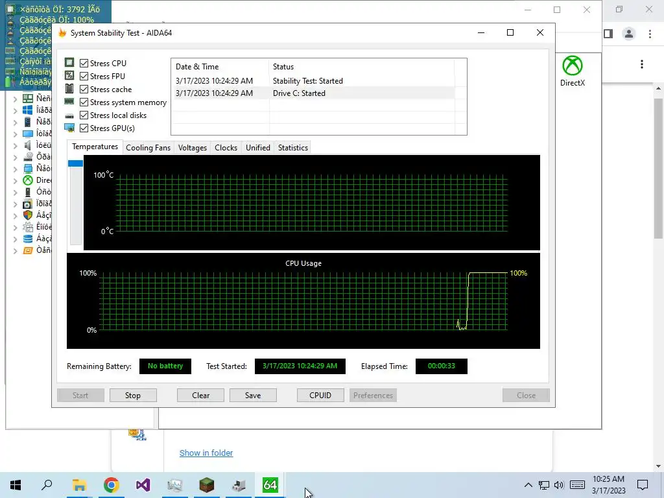Select the Unified tab
Screen dimensions: 664x498
point(258,147)
